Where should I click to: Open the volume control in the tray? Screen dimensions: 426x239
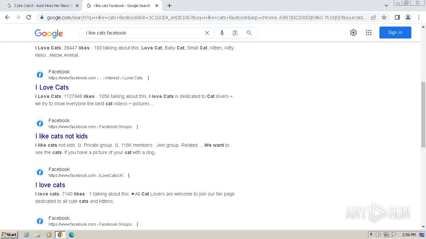pyautogui.click(x=378, y=235)
